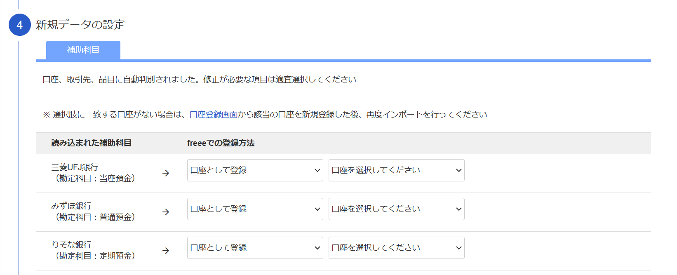Click the 勘定科目：普通預金 text
The height and width of the screenshot is (275, 677).
(x=96, y=217)
